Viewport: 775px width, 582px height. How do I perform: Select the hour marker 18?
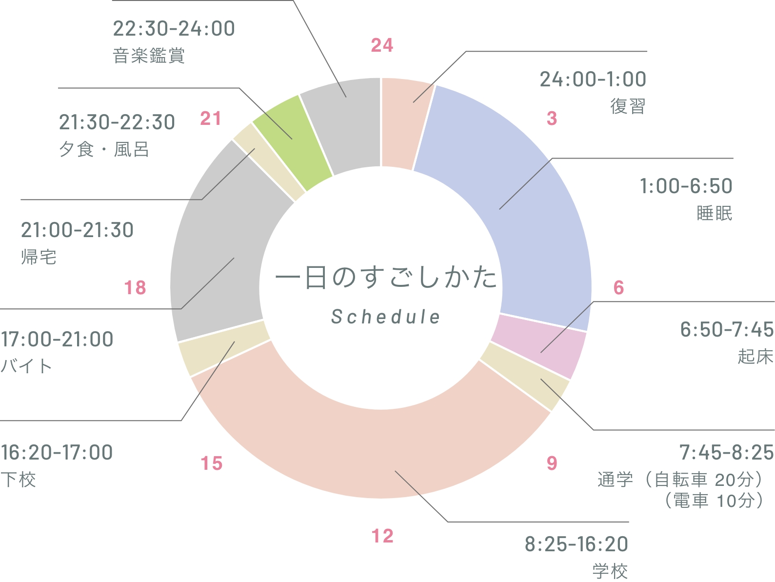coord(135,288)
